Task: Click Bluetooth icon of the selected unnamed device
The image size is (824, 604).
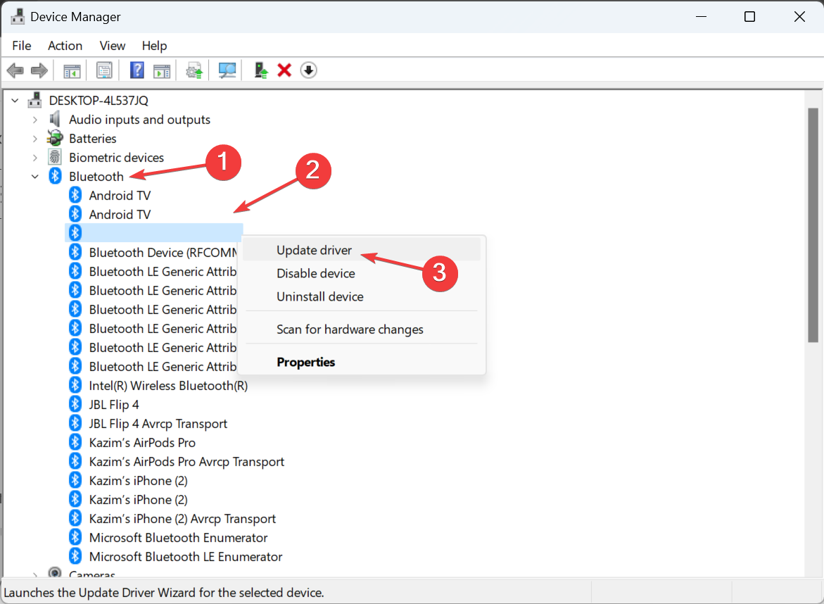Action: pyautogui.click(x=75, y=232)
